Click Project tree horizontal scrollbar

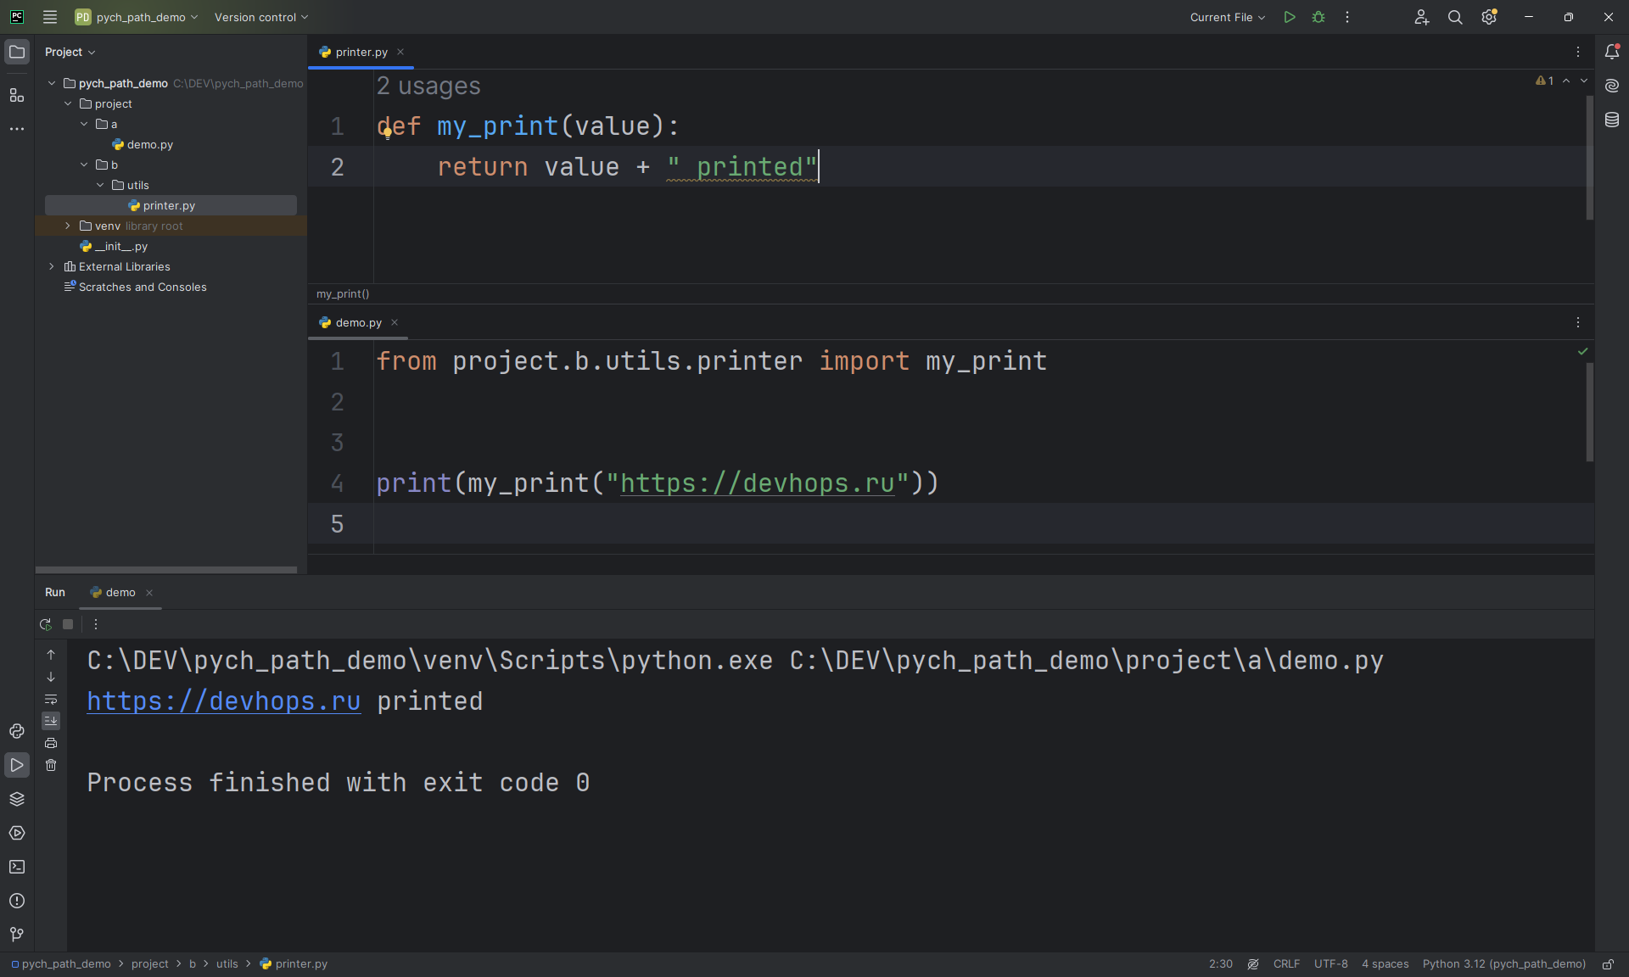[166, 570]
